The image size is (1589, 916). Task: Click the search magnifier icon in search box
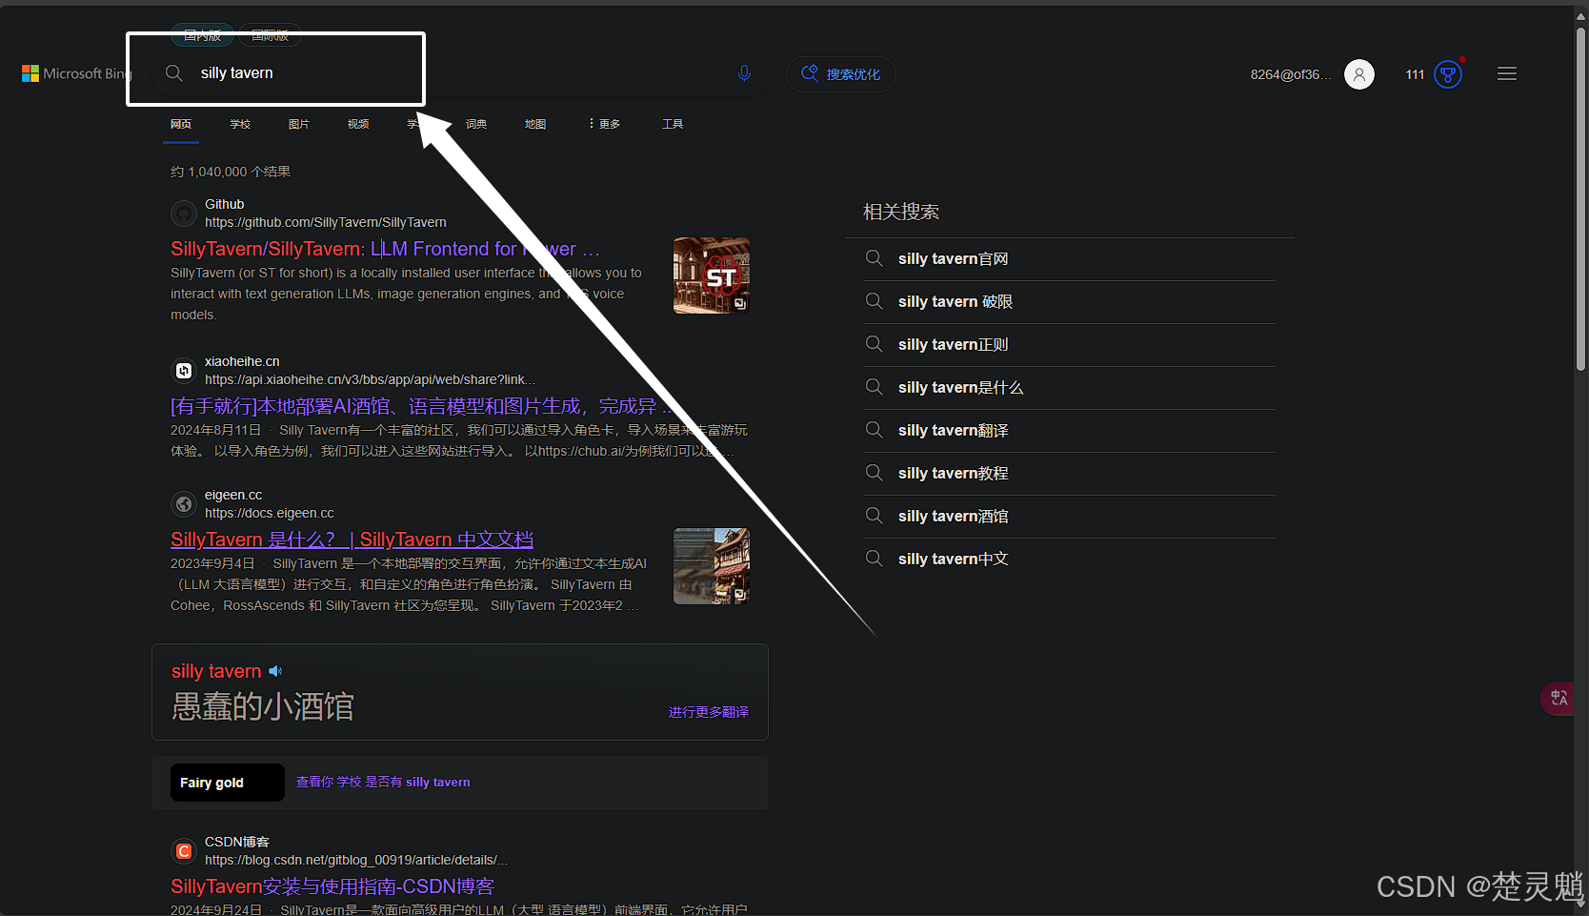click(173, 73)
